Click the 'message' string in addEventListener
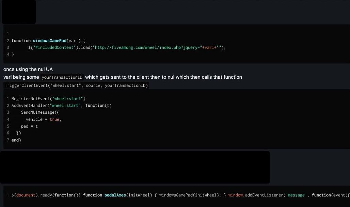The height and width of the screenshot is (207, 350). pyautogui.click(x=296, y=195)
